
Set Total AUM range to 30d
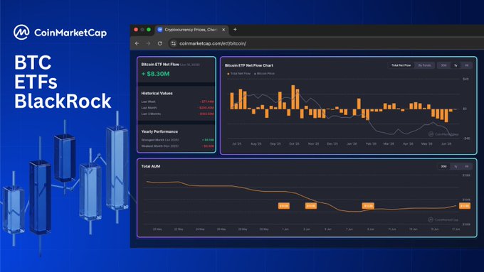(443, 166)
